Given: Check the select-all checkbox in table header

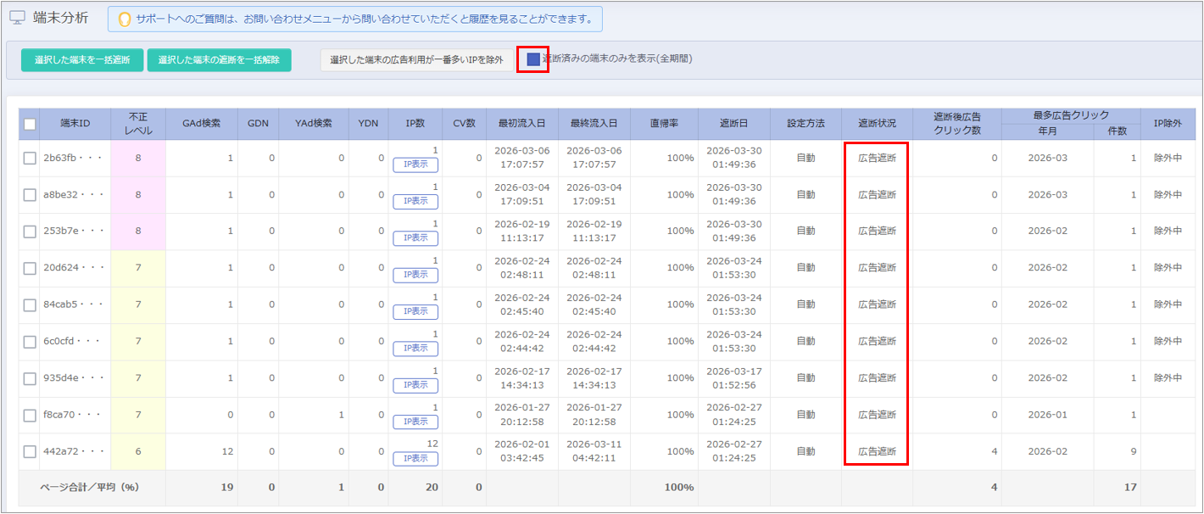Looking at the screenshot, I should point(30,124).
